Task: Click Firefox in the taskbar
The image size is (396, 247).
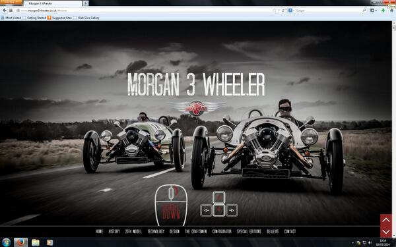Action: click(x=20, y=242)
